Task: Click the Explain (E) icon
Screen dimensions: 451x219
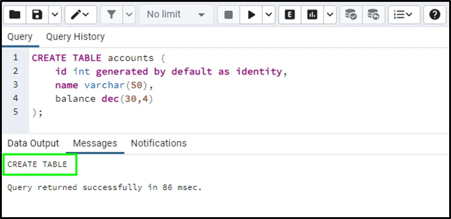Action: [x=290, y=15]
